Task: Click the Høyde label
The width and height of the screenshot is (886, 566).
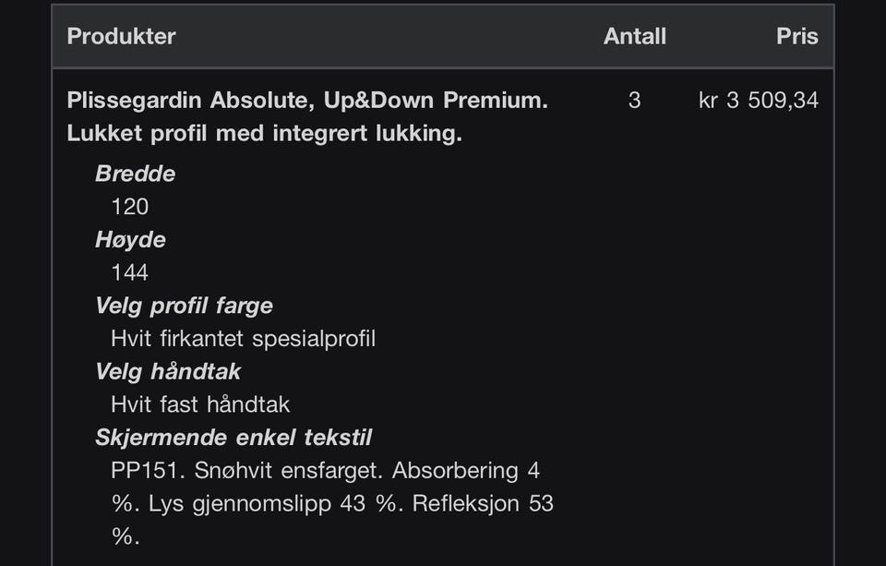Action: point(130,240)
